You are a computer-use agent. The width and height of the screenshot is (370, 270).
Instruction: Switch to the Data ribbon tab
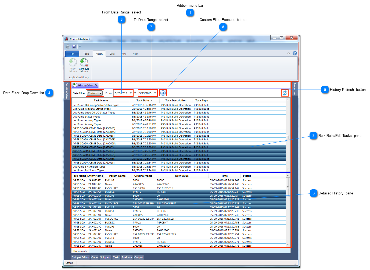tap(112, 54)
